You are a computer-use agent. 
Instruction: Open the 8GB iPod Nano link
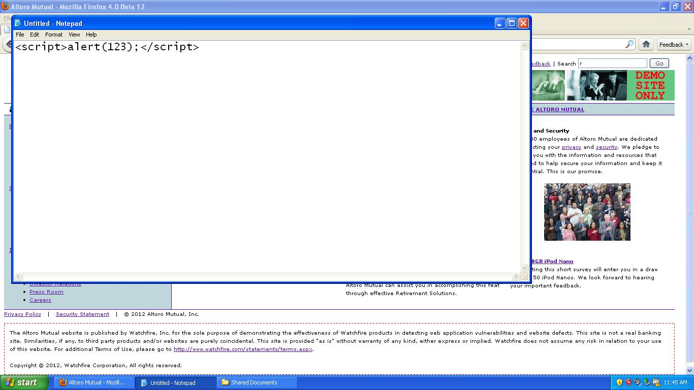tap(552, 261)
